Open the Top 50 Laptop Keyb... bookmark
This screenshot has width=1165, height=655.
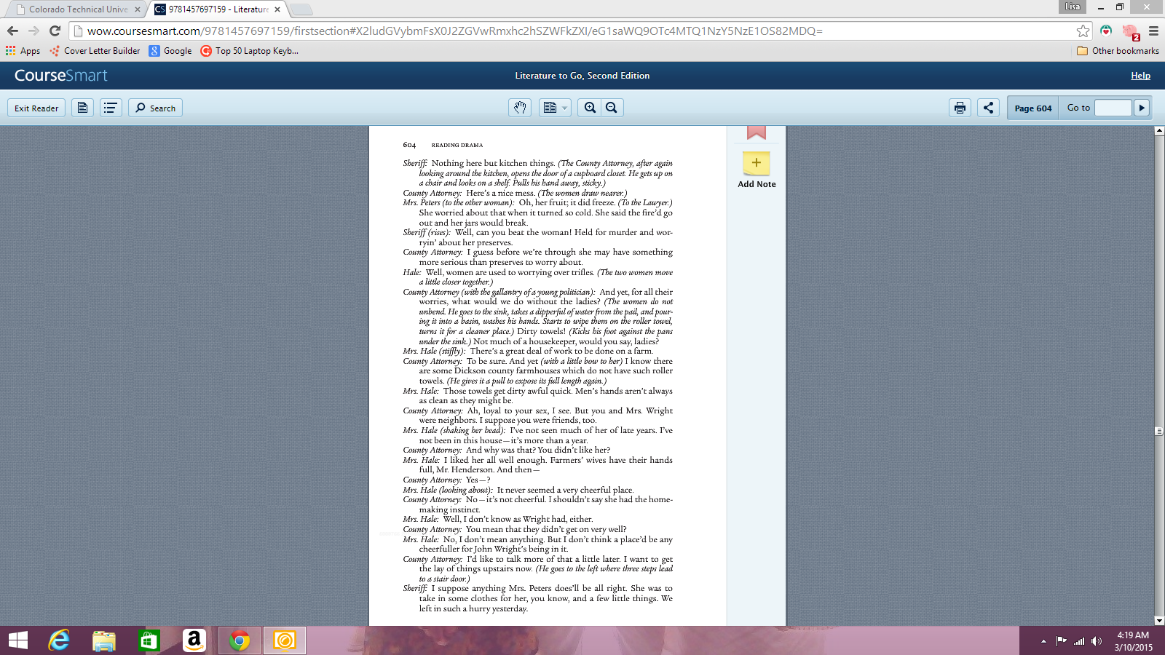(249, 51)
